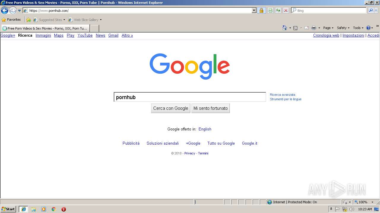Expand the Home button dropdown arrow

[x=290, y=28]
